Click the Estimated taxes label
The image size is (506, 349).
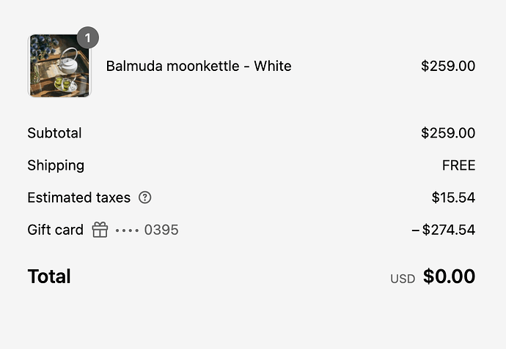79,198
